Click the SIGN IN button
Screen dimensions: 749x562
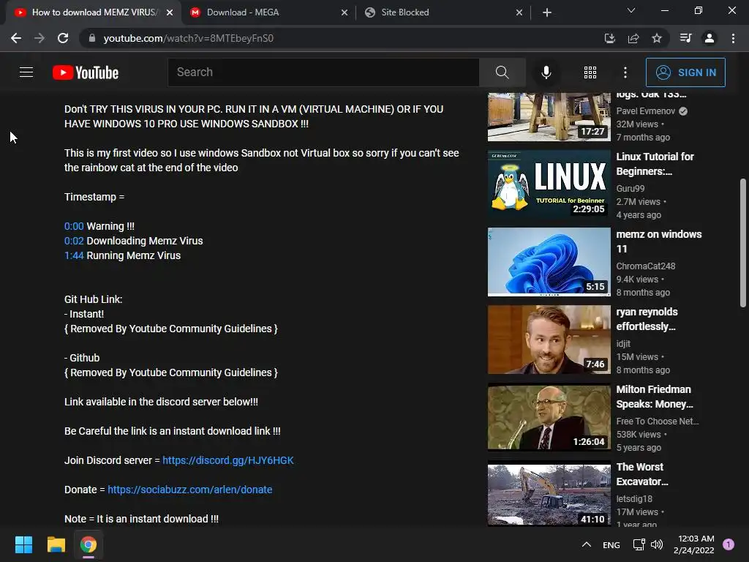tap(685, 72)
